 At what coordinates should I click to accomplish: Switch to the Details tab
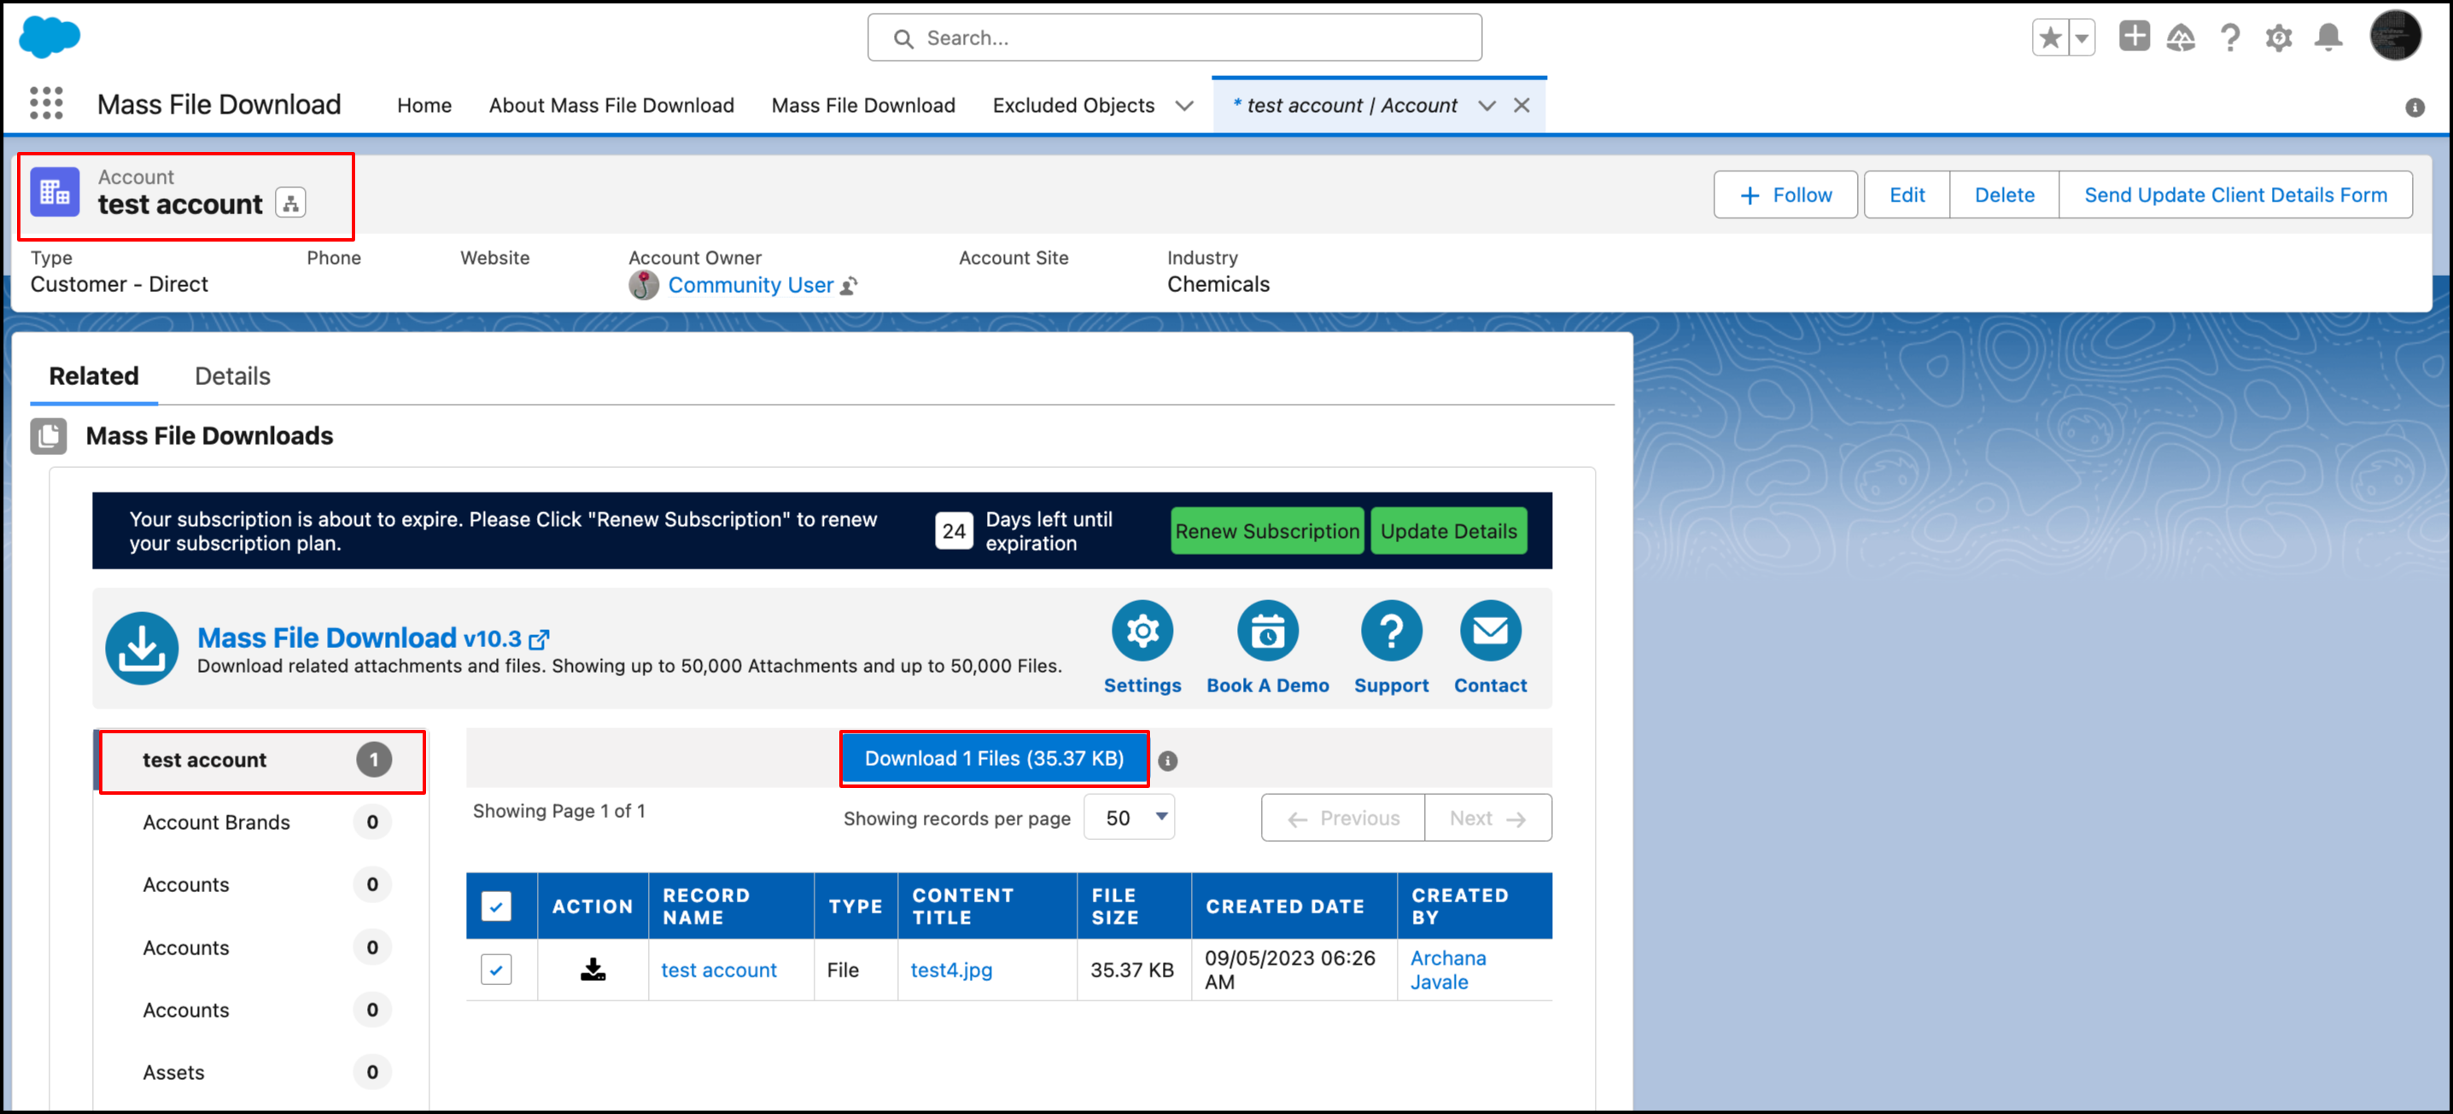point(232,376)
